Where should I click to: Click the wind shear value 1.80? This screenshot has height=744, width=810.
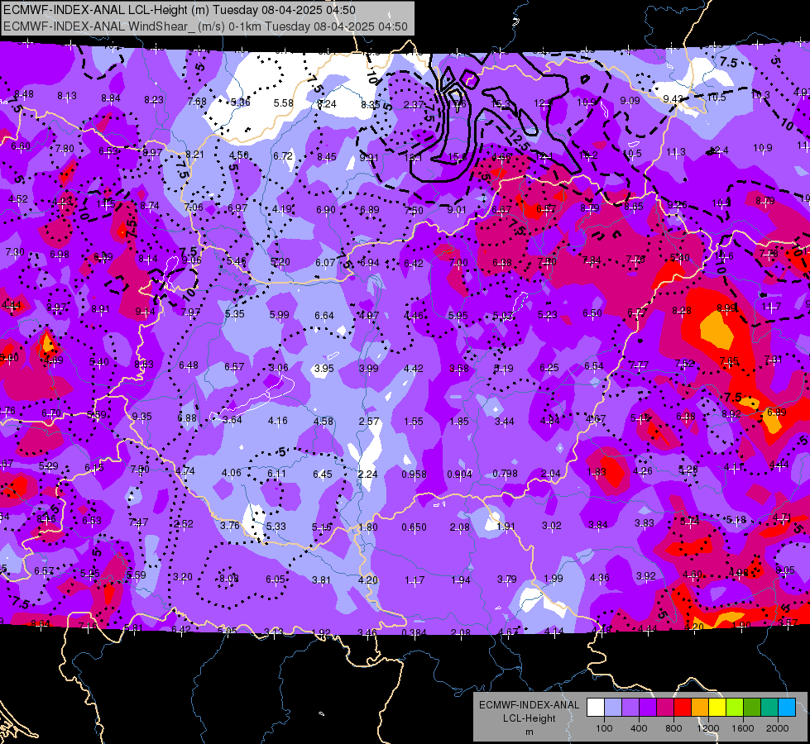coord(368,527)
